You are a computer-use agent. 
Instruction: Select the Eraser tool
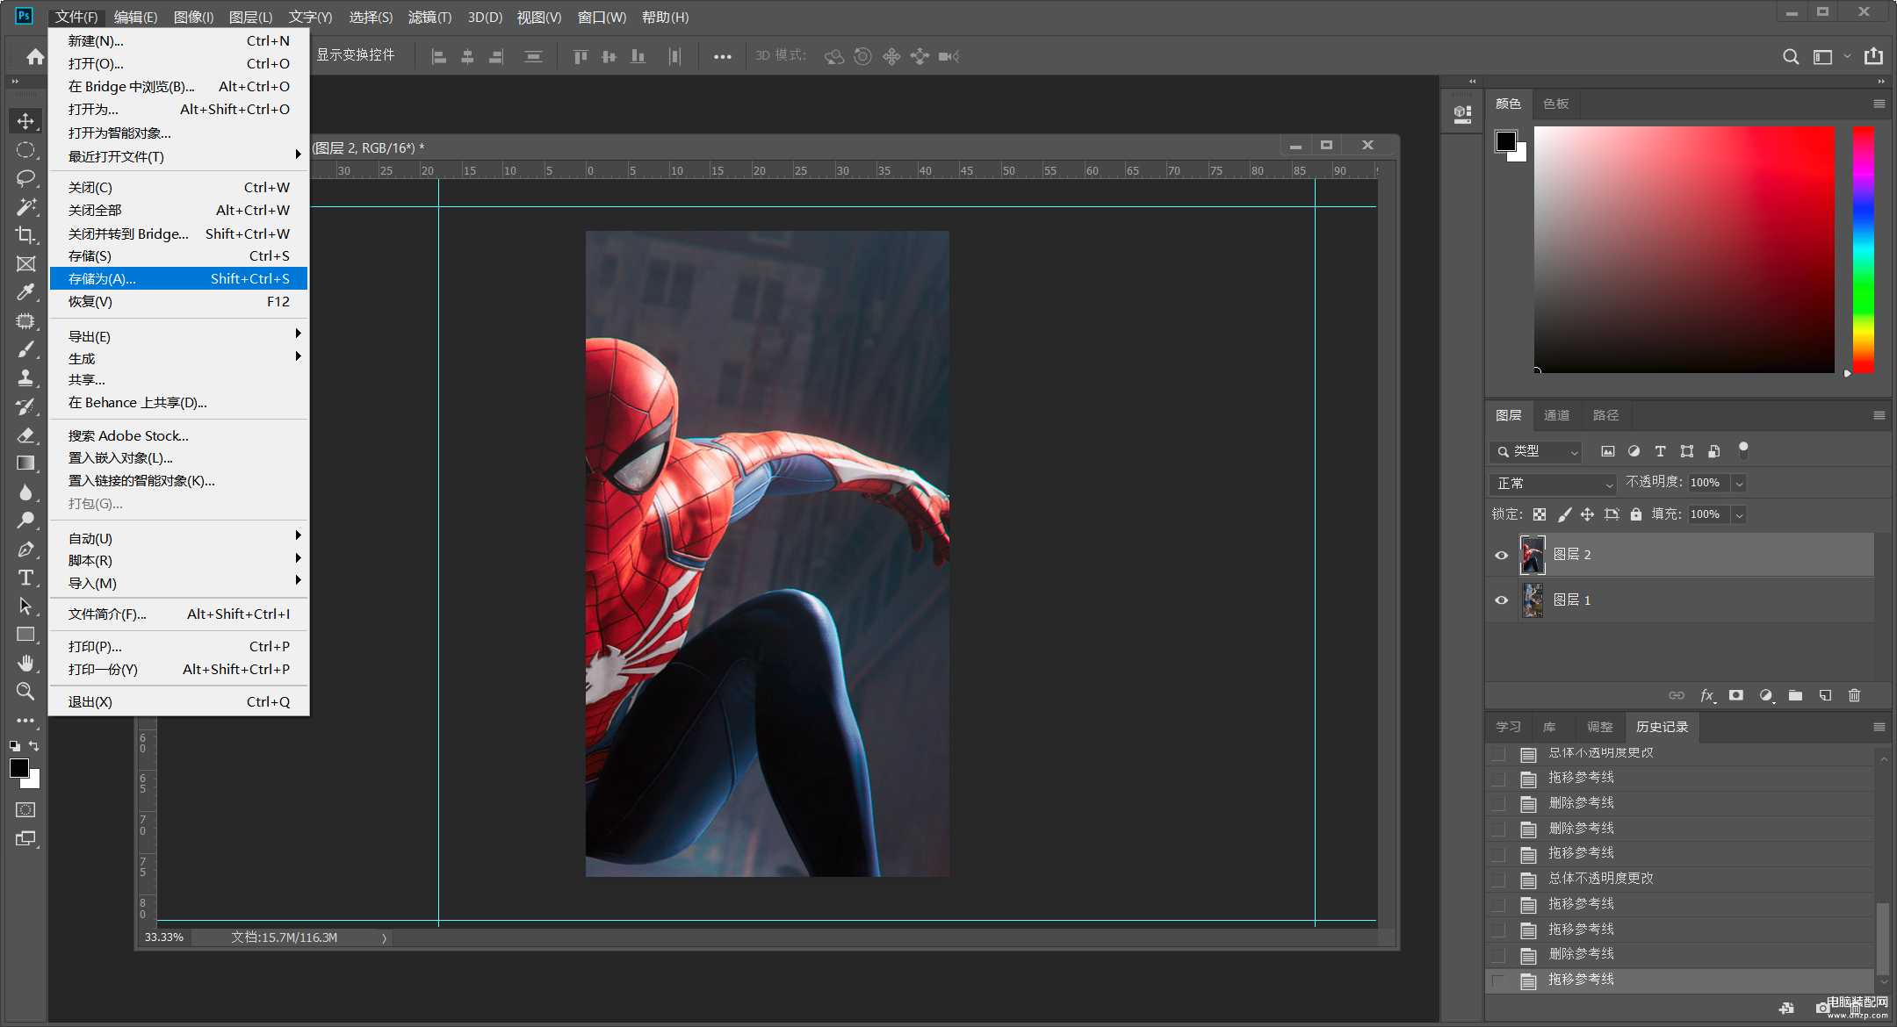click(25, 435)
